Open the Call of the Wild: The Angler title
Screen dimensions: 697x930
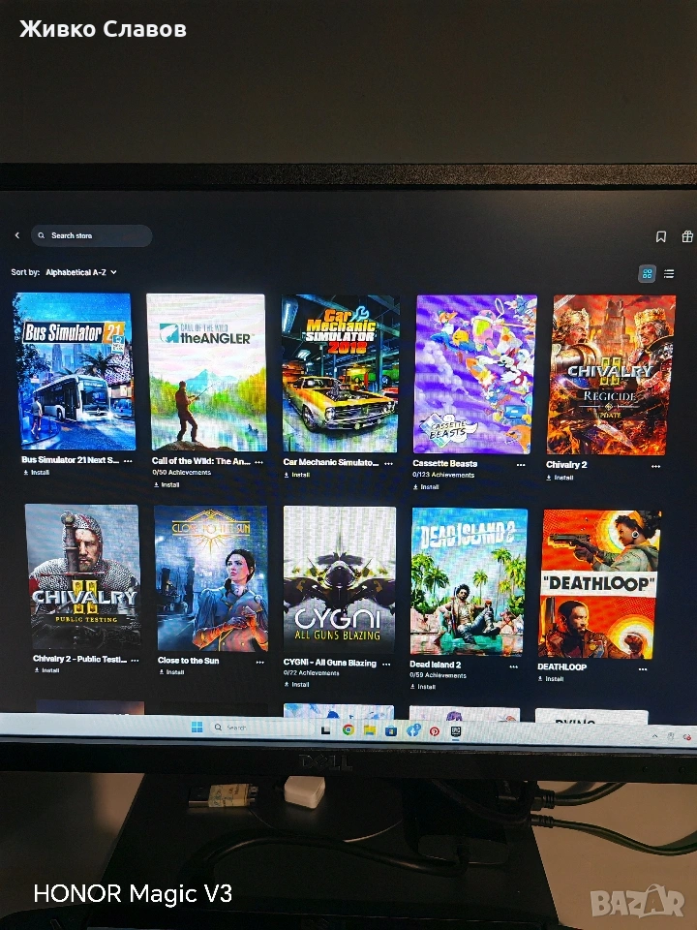[x=200, y=461]
